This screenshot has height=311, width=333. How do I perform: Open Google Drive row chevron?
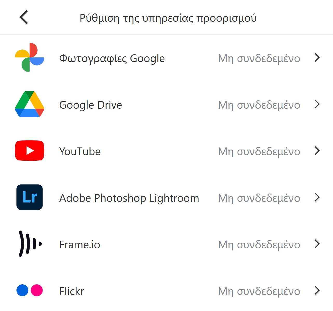[x=317, y=104]
